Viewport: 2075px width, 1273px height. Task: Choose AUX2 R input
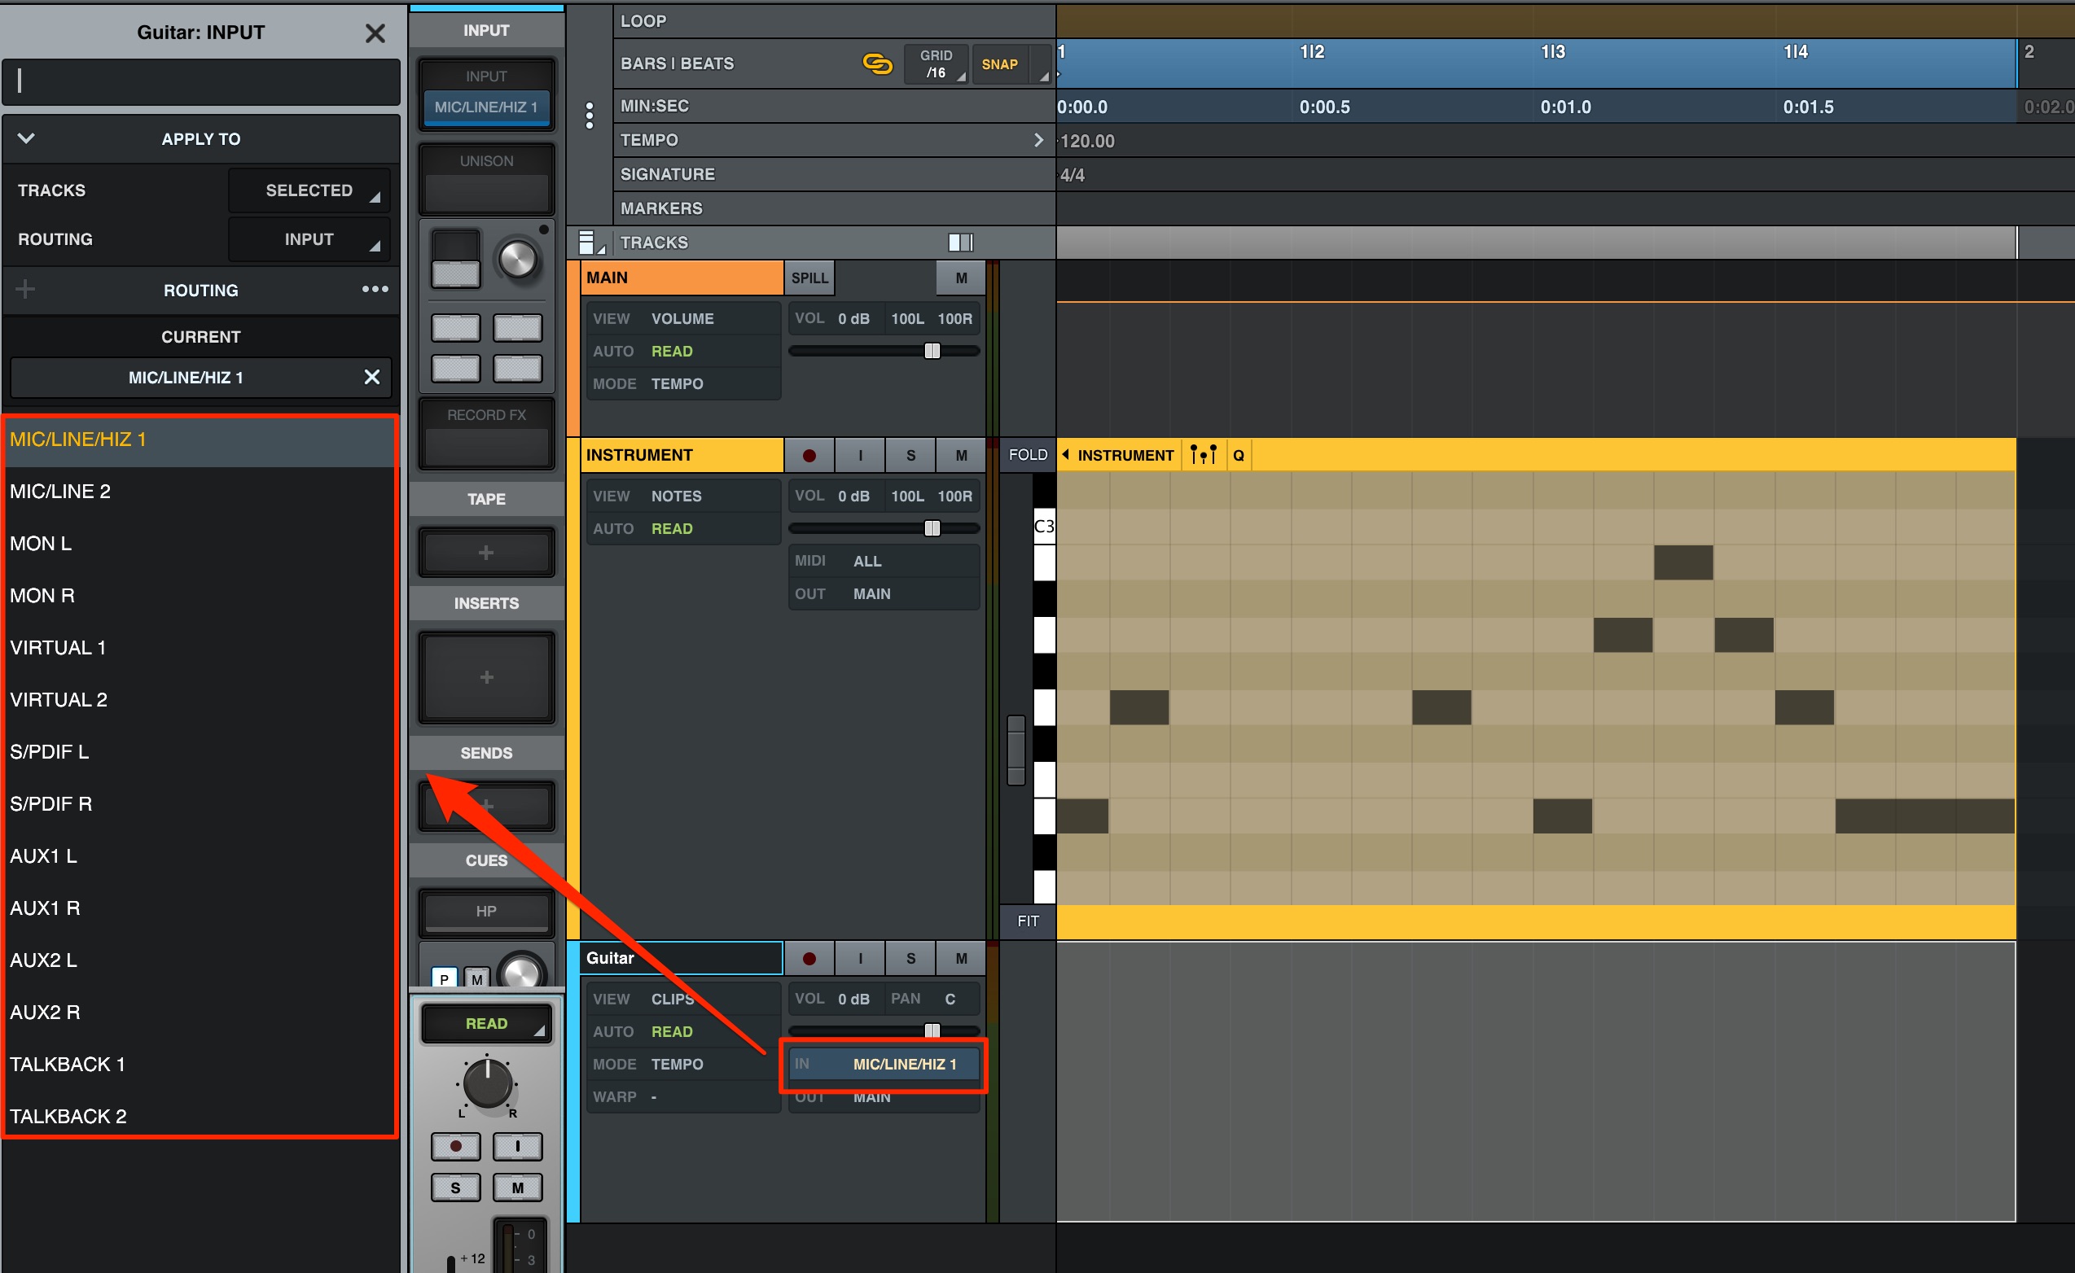(x=200, y=1012)
